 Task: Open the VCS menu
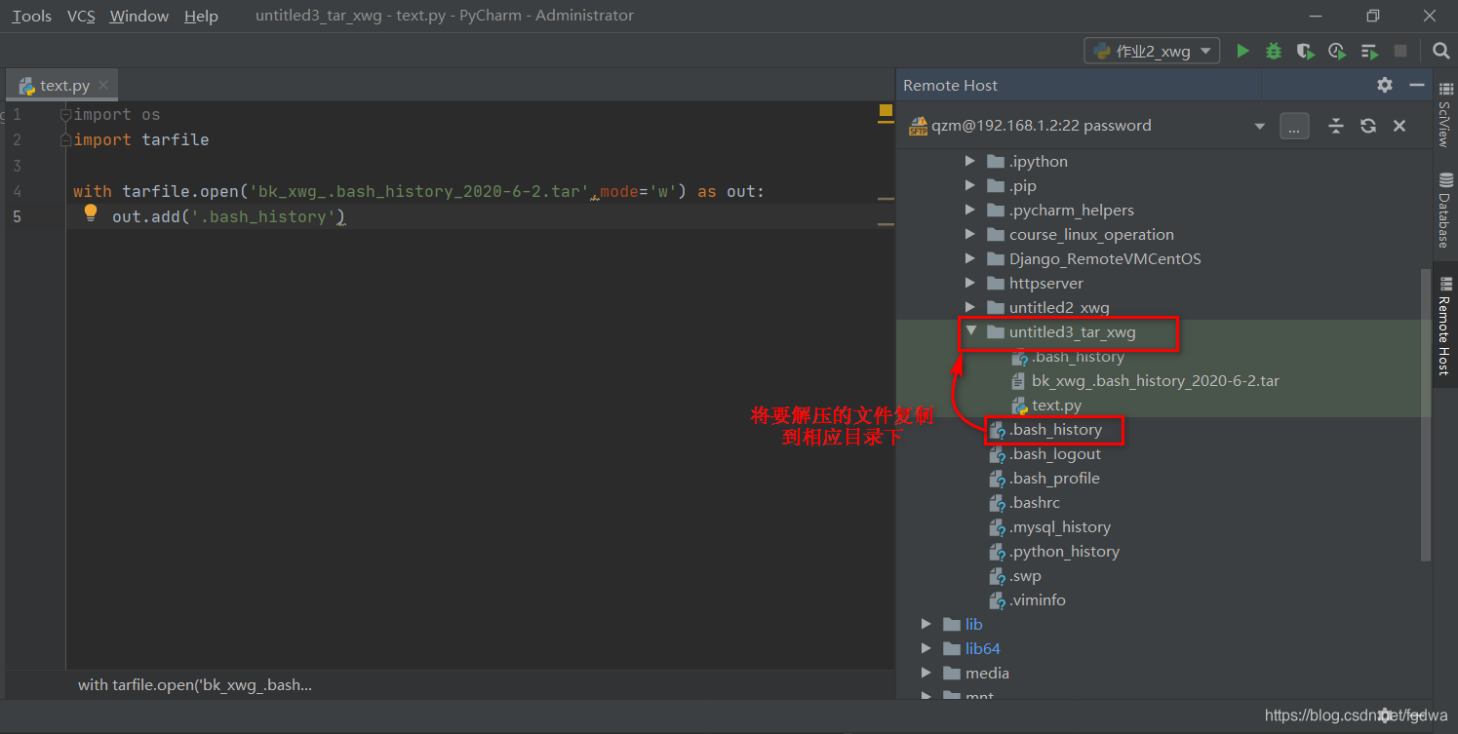81,16
